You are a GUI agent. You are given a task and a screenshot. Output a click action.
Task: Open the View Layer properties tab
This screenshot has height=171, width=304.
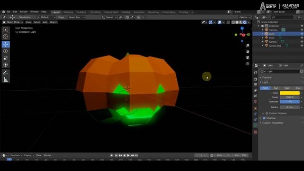click(x=256, y=90)
